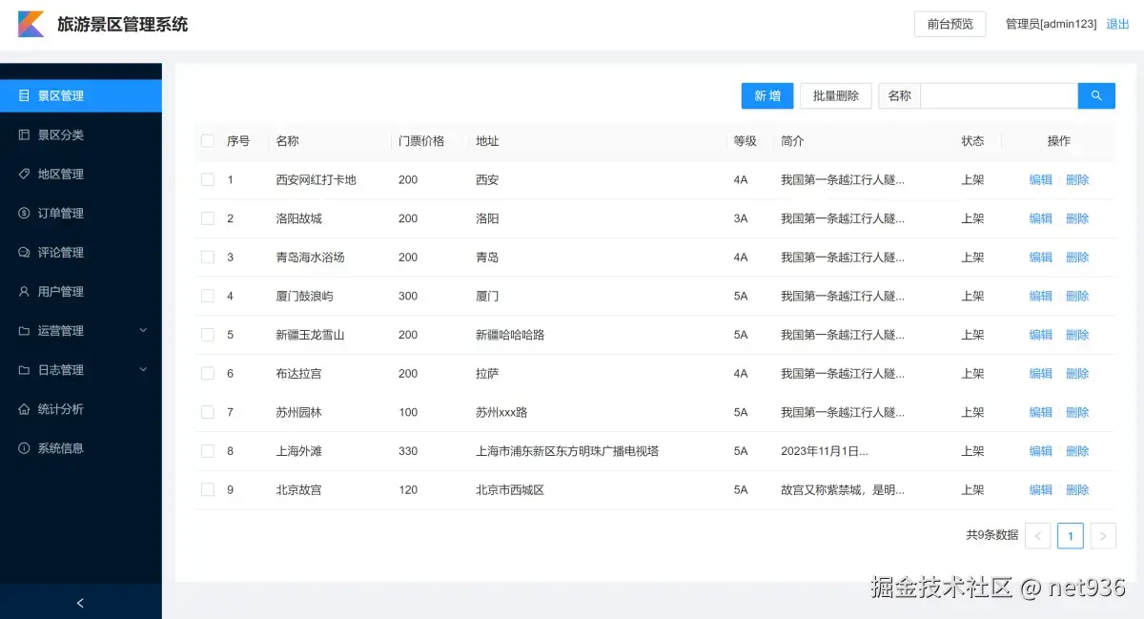
Task: Open the 景区管理 menu item
Action: tap(81, 95)
